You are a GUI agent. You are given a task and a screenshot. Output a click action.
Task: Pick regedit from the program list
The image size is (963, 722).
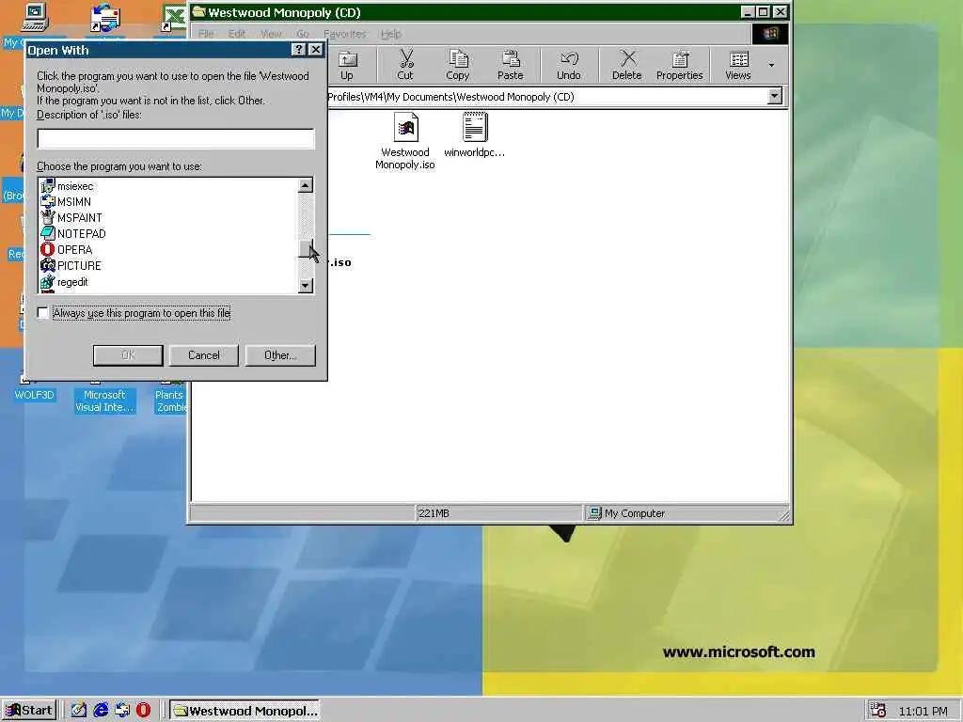click(65, 282)
